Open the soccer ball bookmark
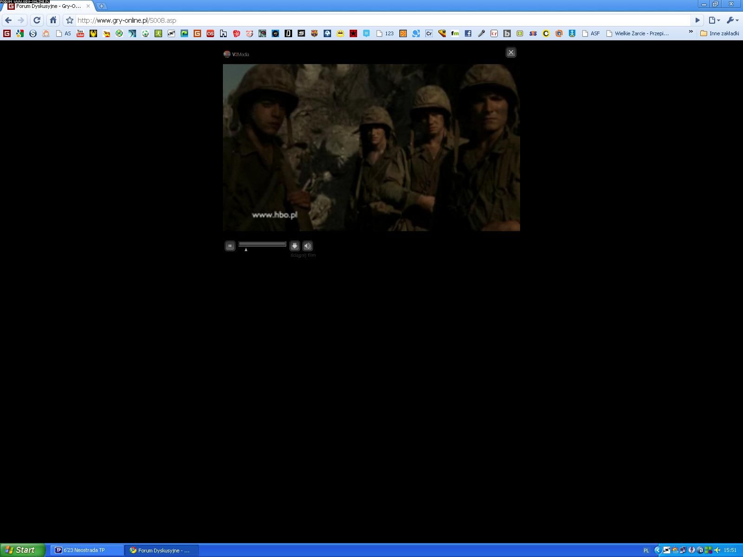This screenshot has height=557, width=743. [145, 33]
